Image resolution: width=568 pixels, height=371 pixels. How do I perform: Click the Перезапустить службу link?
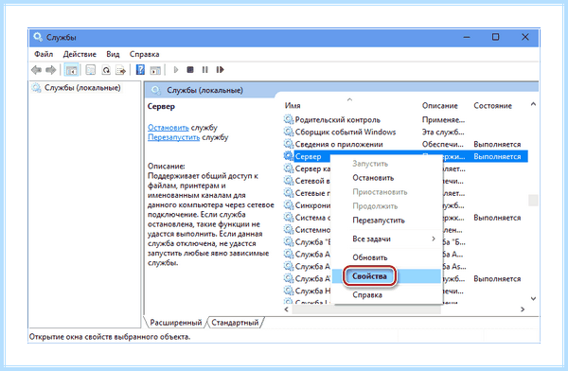173,137
